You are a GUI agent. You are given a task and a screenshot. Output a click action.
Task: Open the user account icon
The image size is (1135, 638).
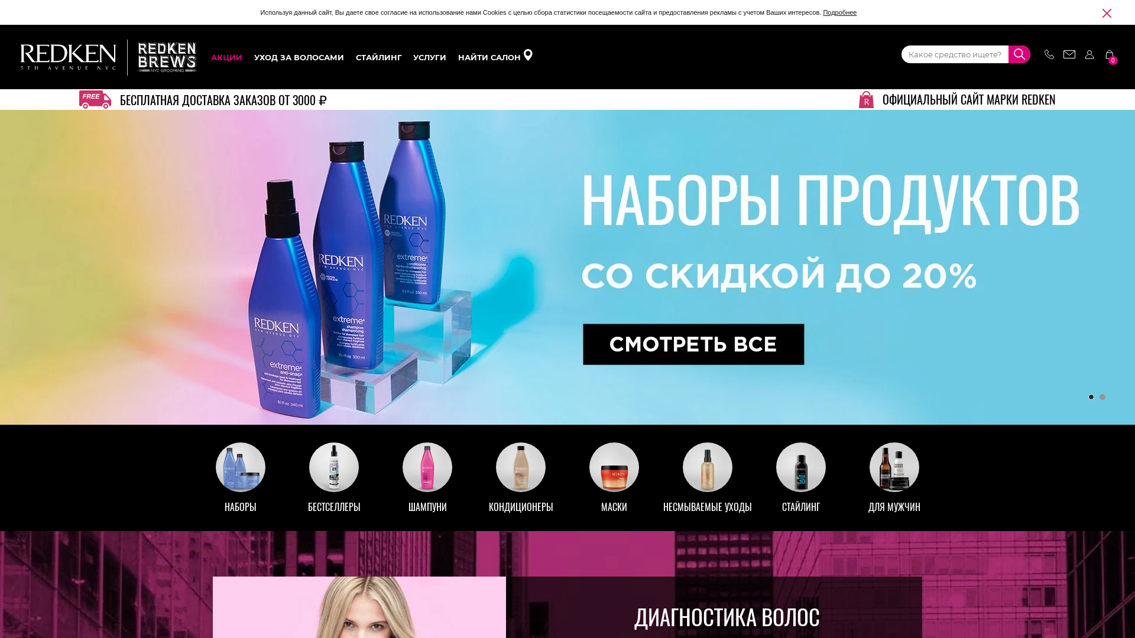click(x=1089, y=54)
